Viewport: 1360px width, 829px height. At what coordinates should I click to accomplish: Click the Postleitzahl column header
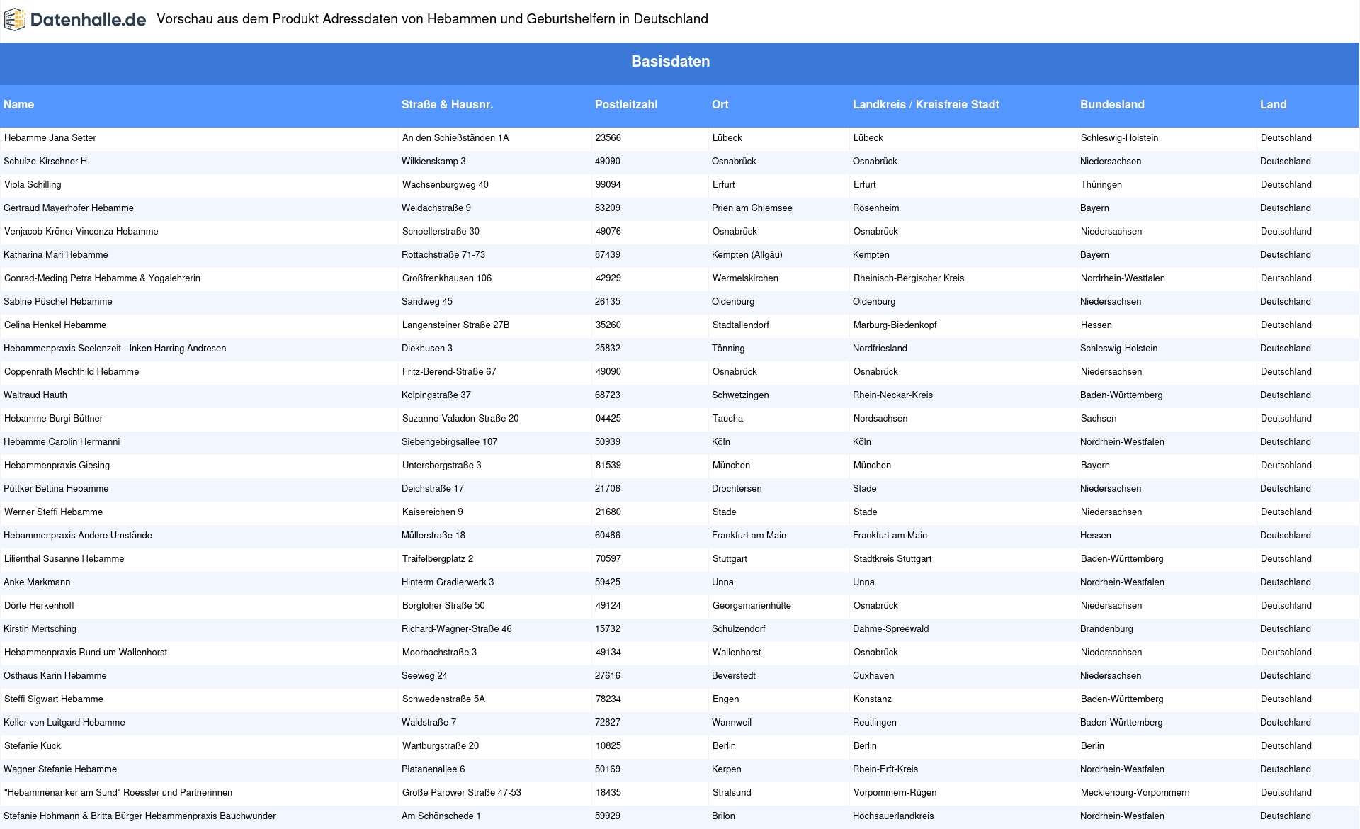click(626, 104)
